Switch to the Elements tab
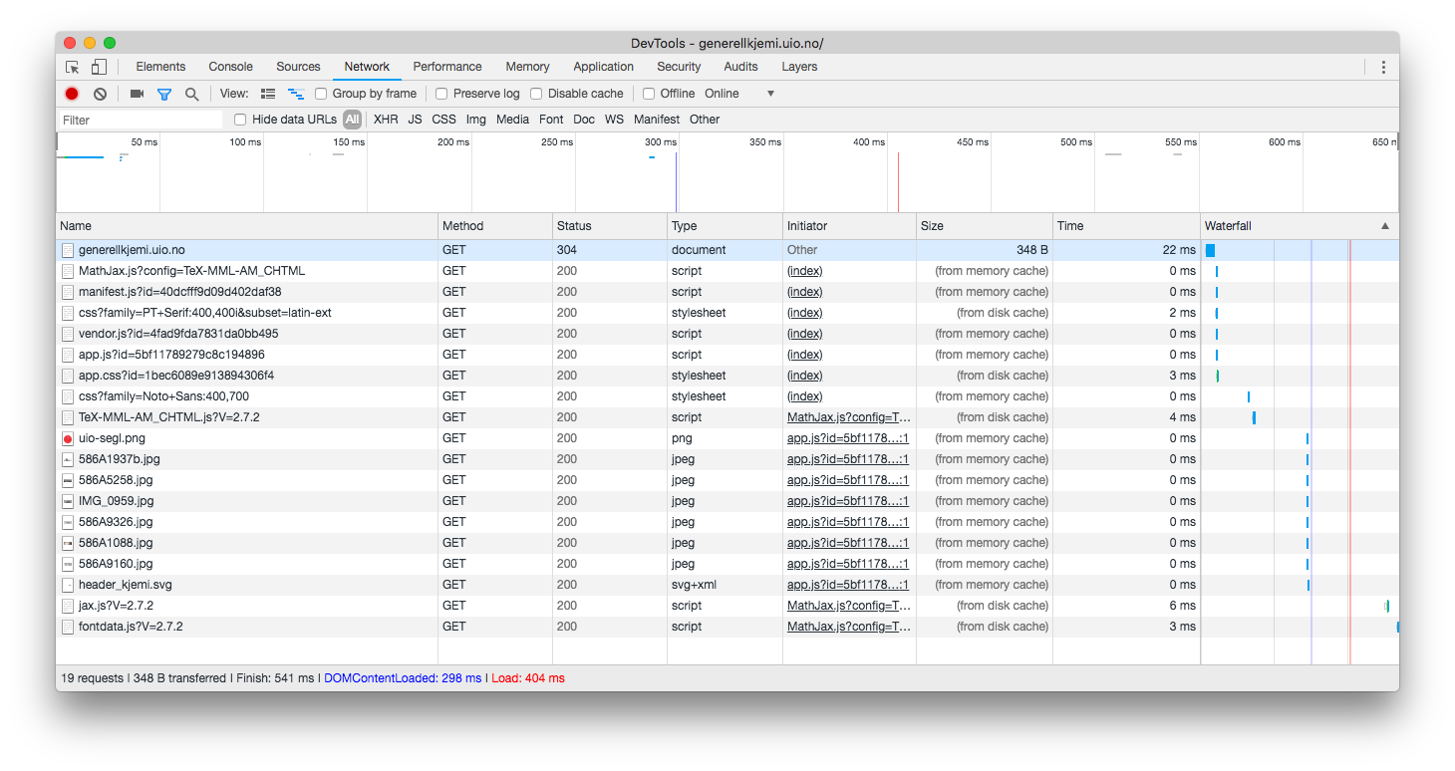 click(160, 67)
